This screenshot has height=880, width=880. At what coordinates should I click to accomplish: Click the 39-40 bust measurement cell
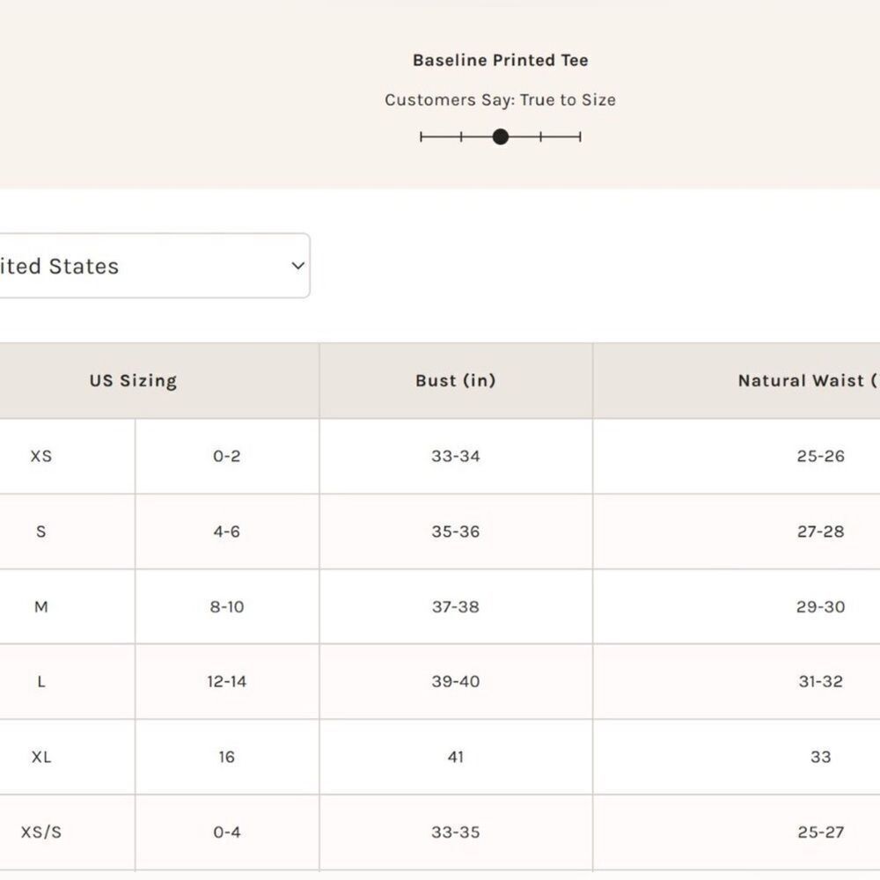pyautogui.click(x=456, y=681)
